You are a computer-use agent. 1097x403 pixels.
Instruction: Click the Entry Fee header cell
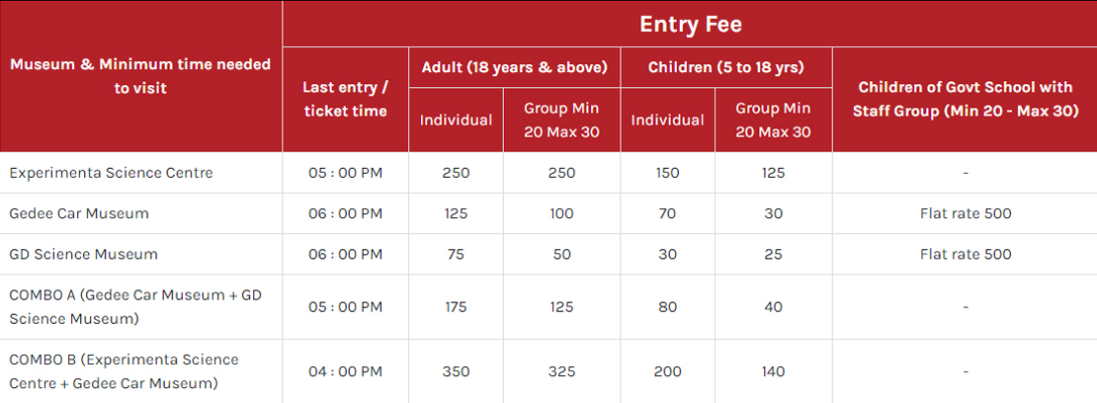(x=690, y=25)
